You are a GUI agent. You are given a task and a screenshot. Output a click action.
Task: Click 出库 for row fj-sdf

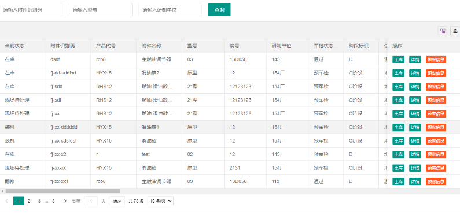399,100
